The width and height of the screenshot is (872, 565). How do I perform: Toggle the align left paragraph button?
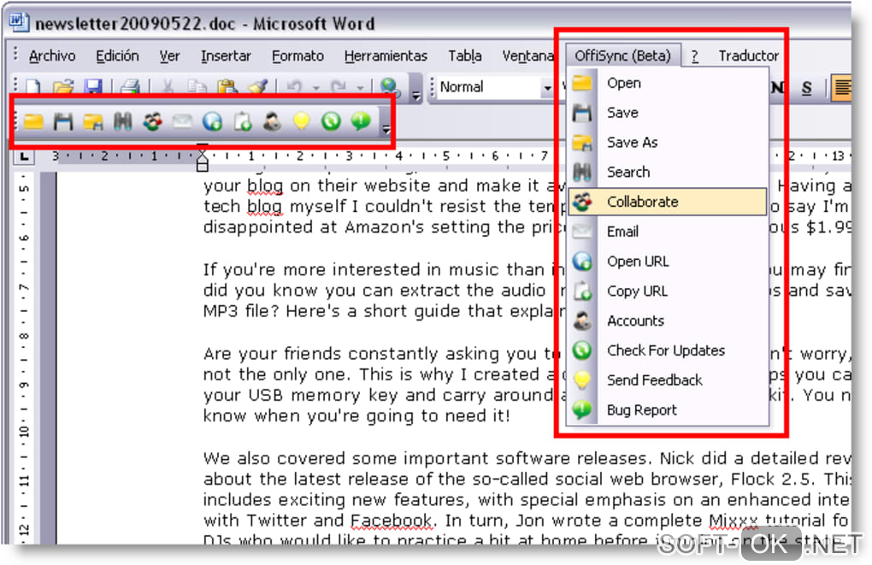[841, 88]
